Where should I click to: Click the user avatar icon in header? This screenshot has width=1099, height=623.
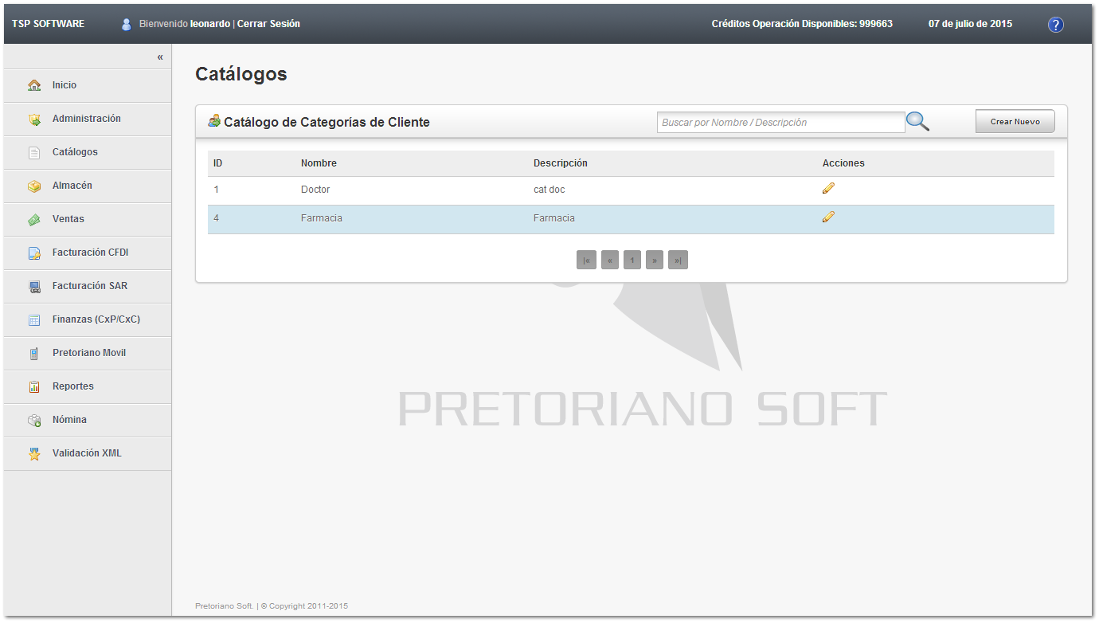tap(126, 24)
